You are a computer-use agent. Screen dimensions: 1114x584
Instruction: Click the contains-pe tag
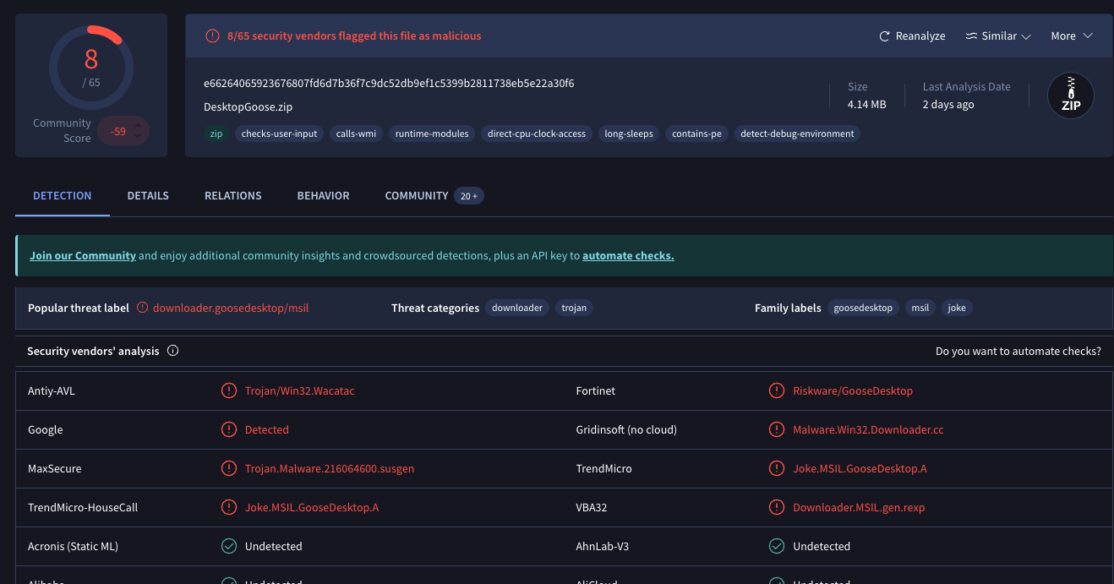[x=696, y=134]
